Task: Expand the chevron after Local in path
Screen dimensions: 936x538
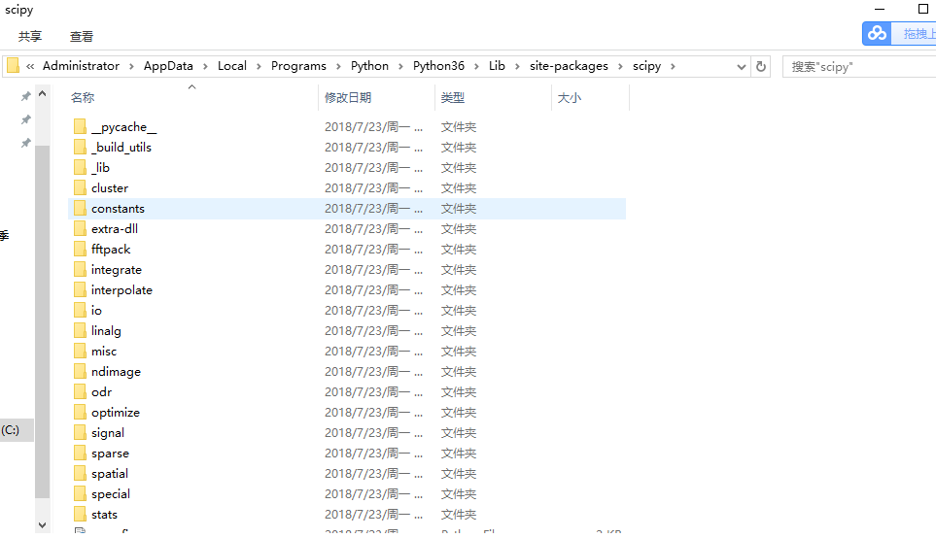Action: [x=259, y=66]
